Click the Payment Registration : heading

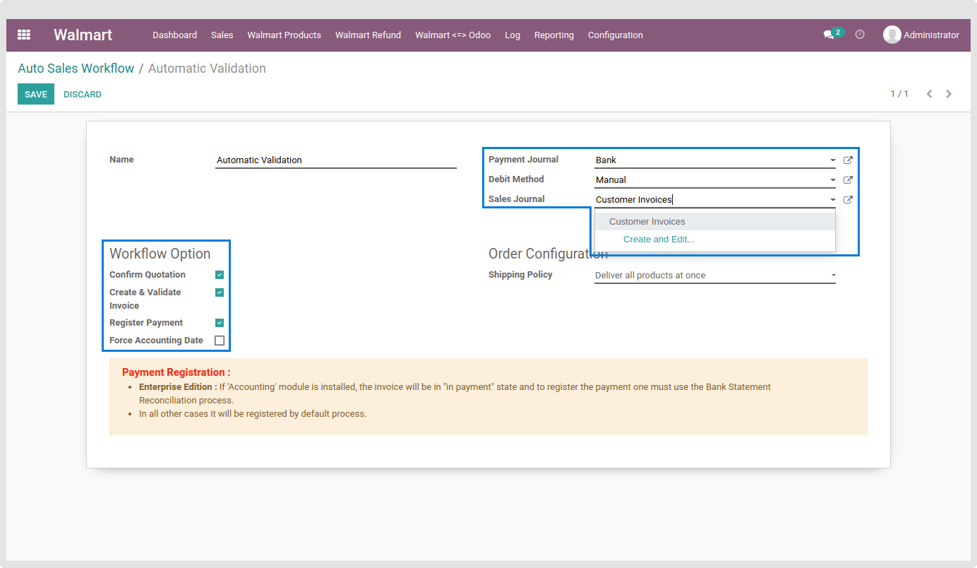176,372
